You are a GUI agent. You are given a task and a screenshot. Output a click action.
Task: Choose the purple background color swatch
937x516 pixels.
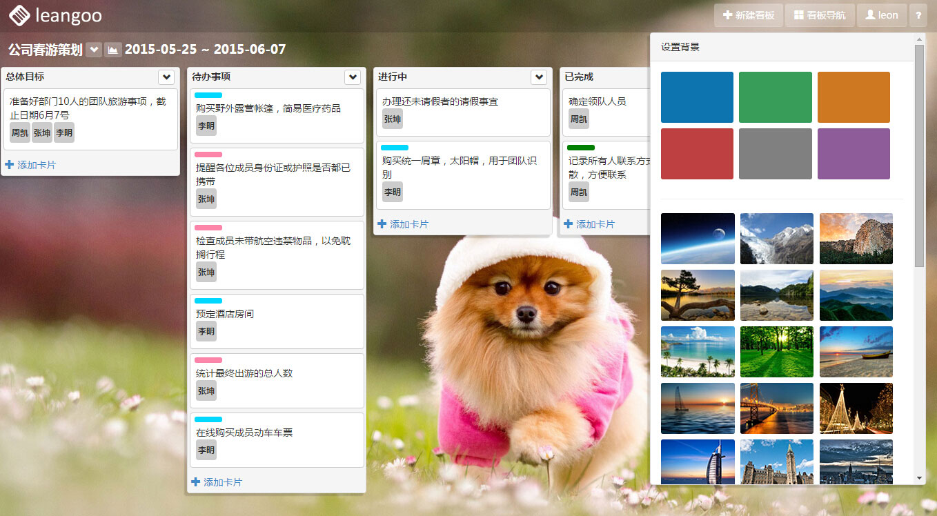pyautogui.click(x=854, y=154)
